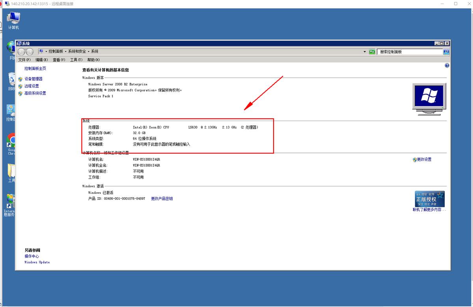Viewport: 473px width, 307px height.
Task: Open the 查看(V) menu
Action: (58, 59)
